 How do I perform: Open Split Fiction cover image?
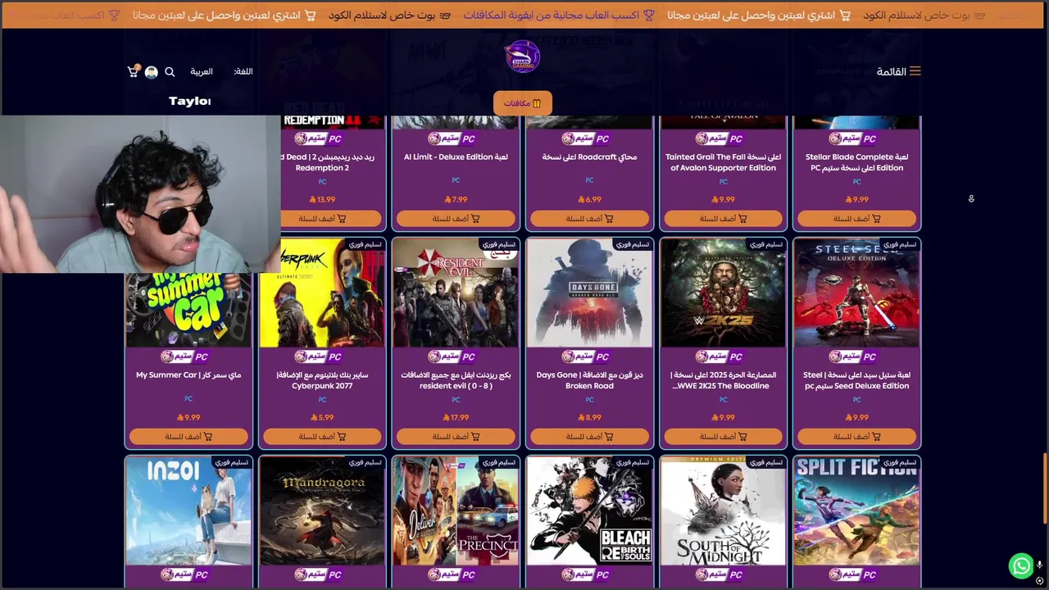point(856,511)
